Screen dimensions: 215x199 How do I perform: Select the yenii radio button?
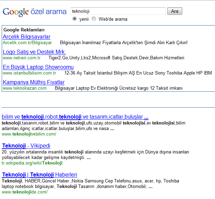pos(75,19)
